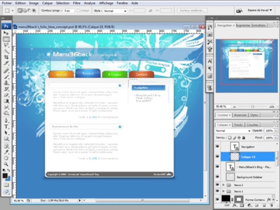
Task: Select the Rectangle shape tool
Action: pos(6,139)
